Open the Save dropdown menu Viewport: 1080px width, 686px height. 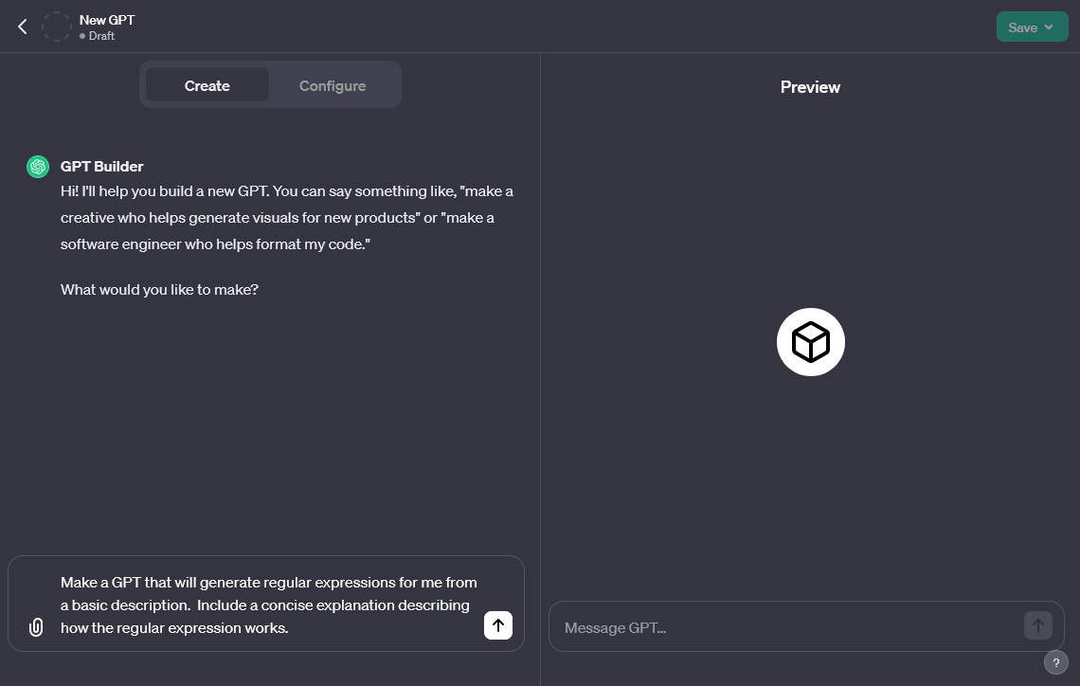click(1032, 27)
